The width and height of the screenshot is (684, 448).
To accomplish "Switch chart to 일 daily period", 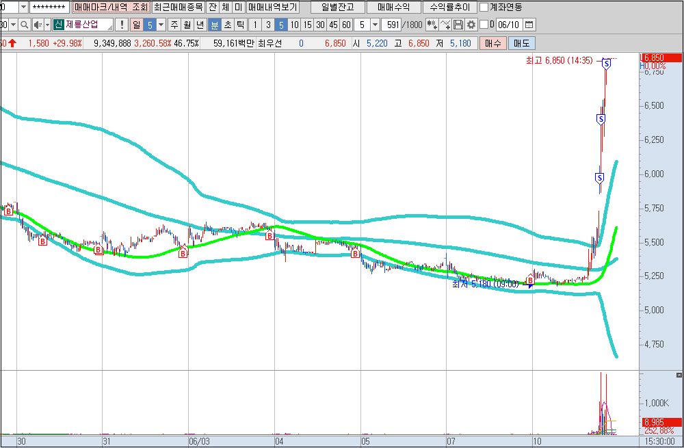I will pos(137,25).
